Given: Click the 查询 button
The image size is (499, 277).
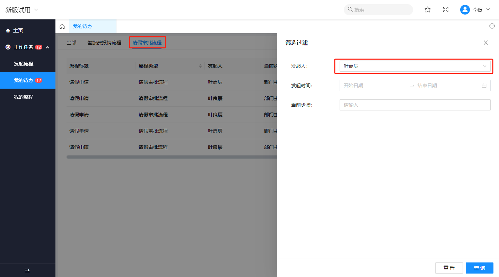Looking at the screenshot, I should click(x=479, y=268).
